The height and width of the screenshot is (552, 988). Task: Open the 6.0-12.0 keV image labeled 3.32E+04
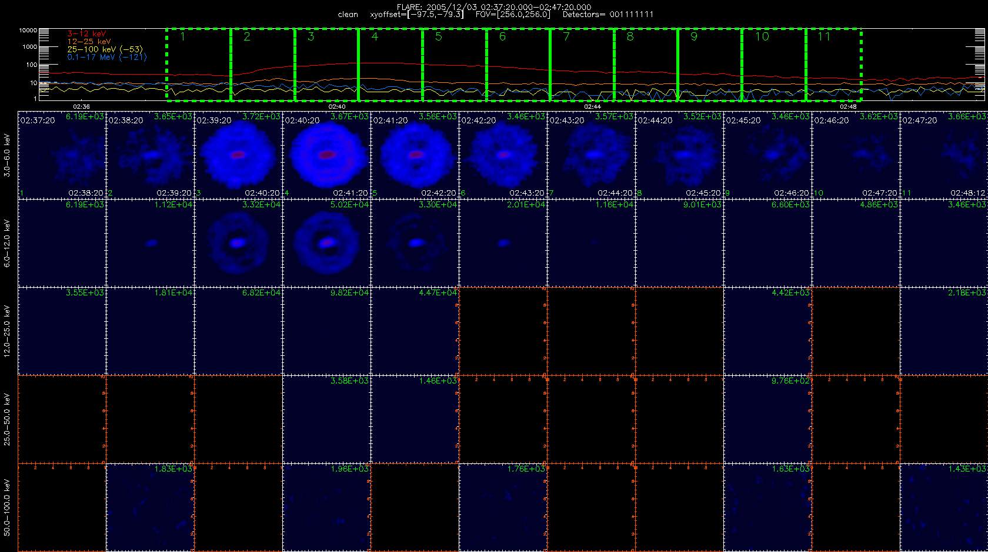pos(238,243)
